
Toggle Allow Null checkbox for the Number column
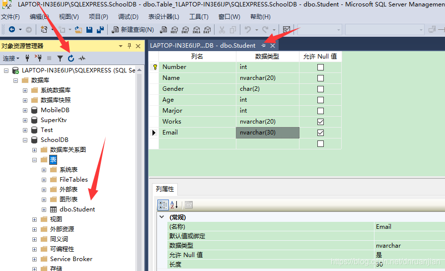[x=320, y=67]
